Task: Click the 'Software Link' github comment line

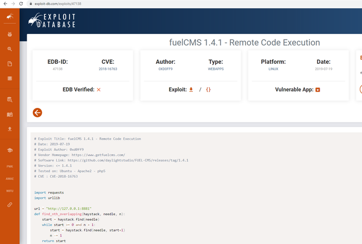Action: click(111, 160)
